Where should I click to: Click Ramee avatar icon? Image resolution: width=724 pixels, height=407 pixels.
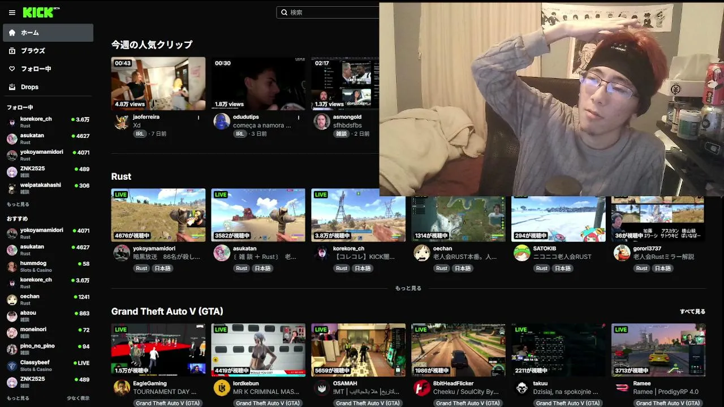click(x=622, y=388)
